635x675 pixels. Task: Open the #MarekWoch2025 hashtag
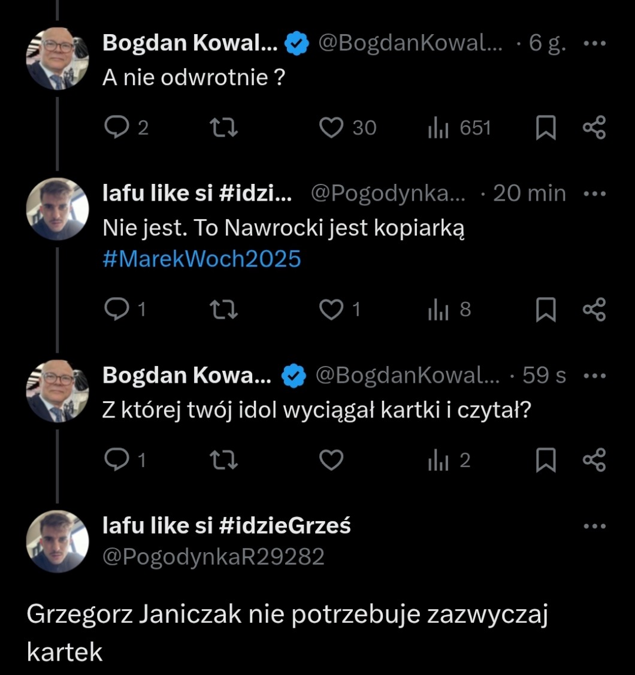click(202, 259)
